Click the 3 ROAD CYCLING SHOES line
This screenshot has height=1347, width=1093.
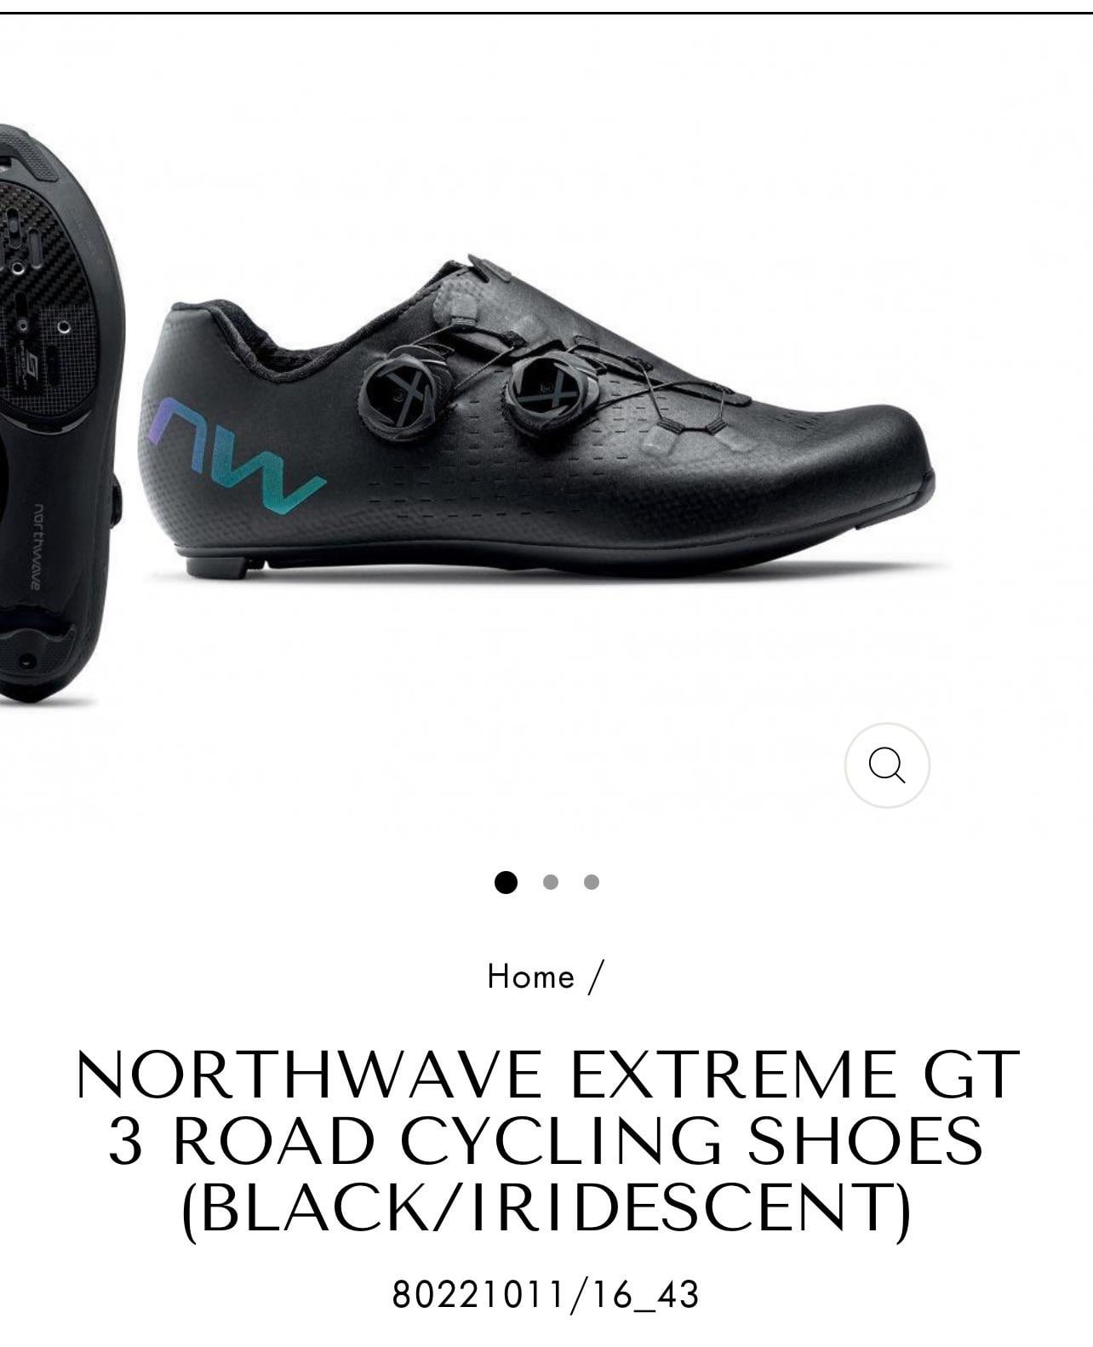click(x=546, y=1141)
